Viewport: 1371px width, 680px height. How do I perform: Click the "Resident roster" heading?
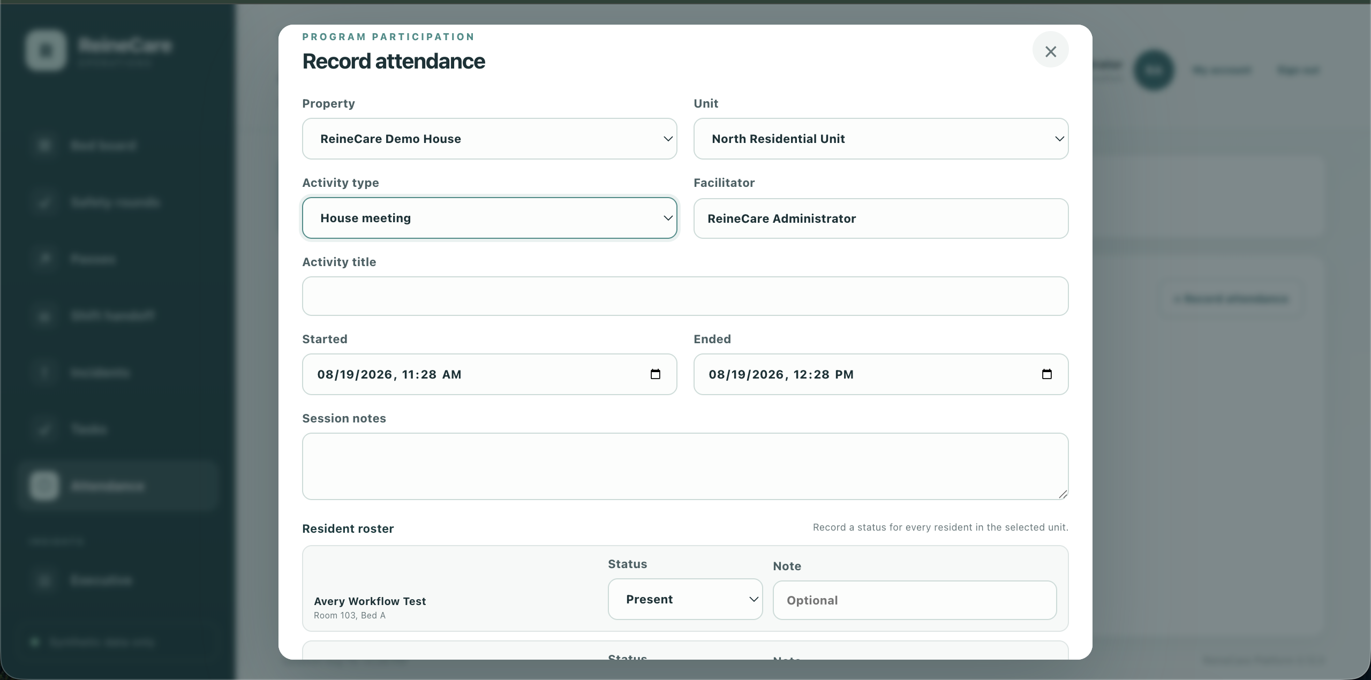coord(348,529)
